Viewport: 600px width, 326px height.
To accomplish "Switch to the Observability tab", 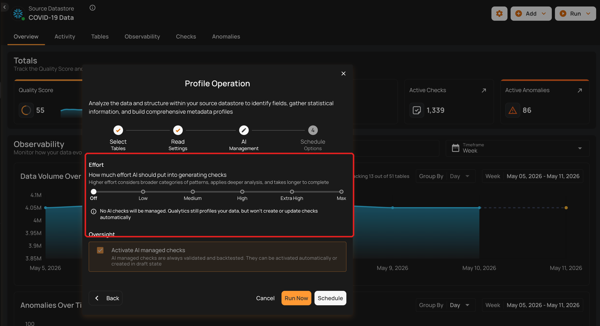I will click(142, 37).
